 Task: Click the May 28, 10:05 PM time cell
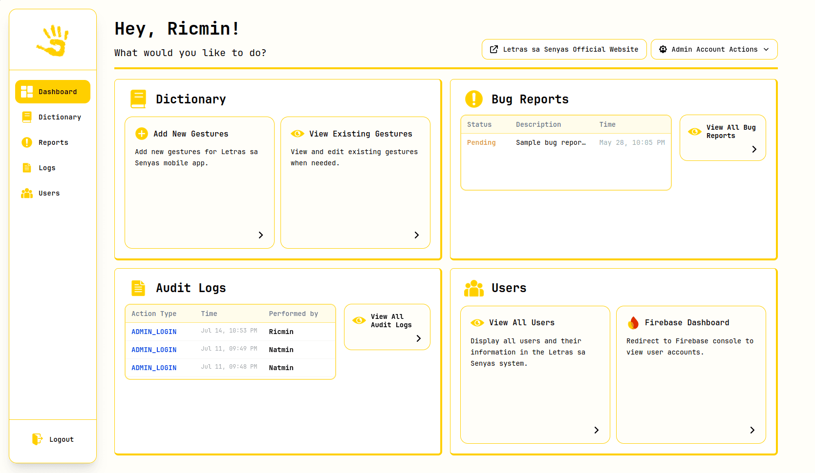click(632, 142)
